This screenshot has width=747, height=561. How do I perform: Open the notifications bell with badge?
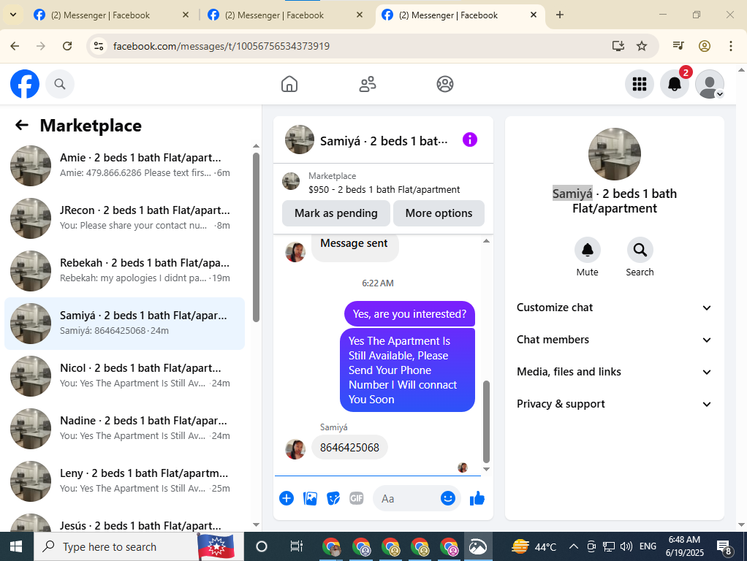tap(674, 84)
